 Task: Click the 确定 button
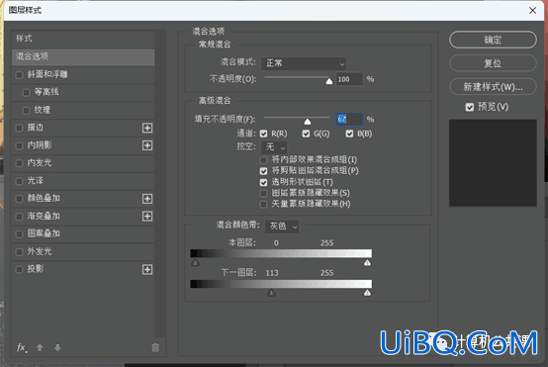click(493, 40)
